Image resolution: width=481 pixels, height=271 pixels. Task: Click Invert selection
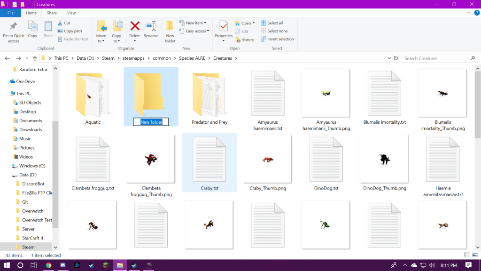(x=280, y=39)
